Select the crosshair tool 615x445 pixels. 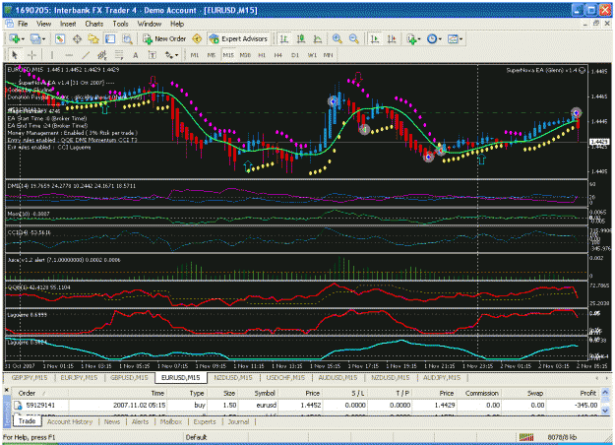(32, 55)
